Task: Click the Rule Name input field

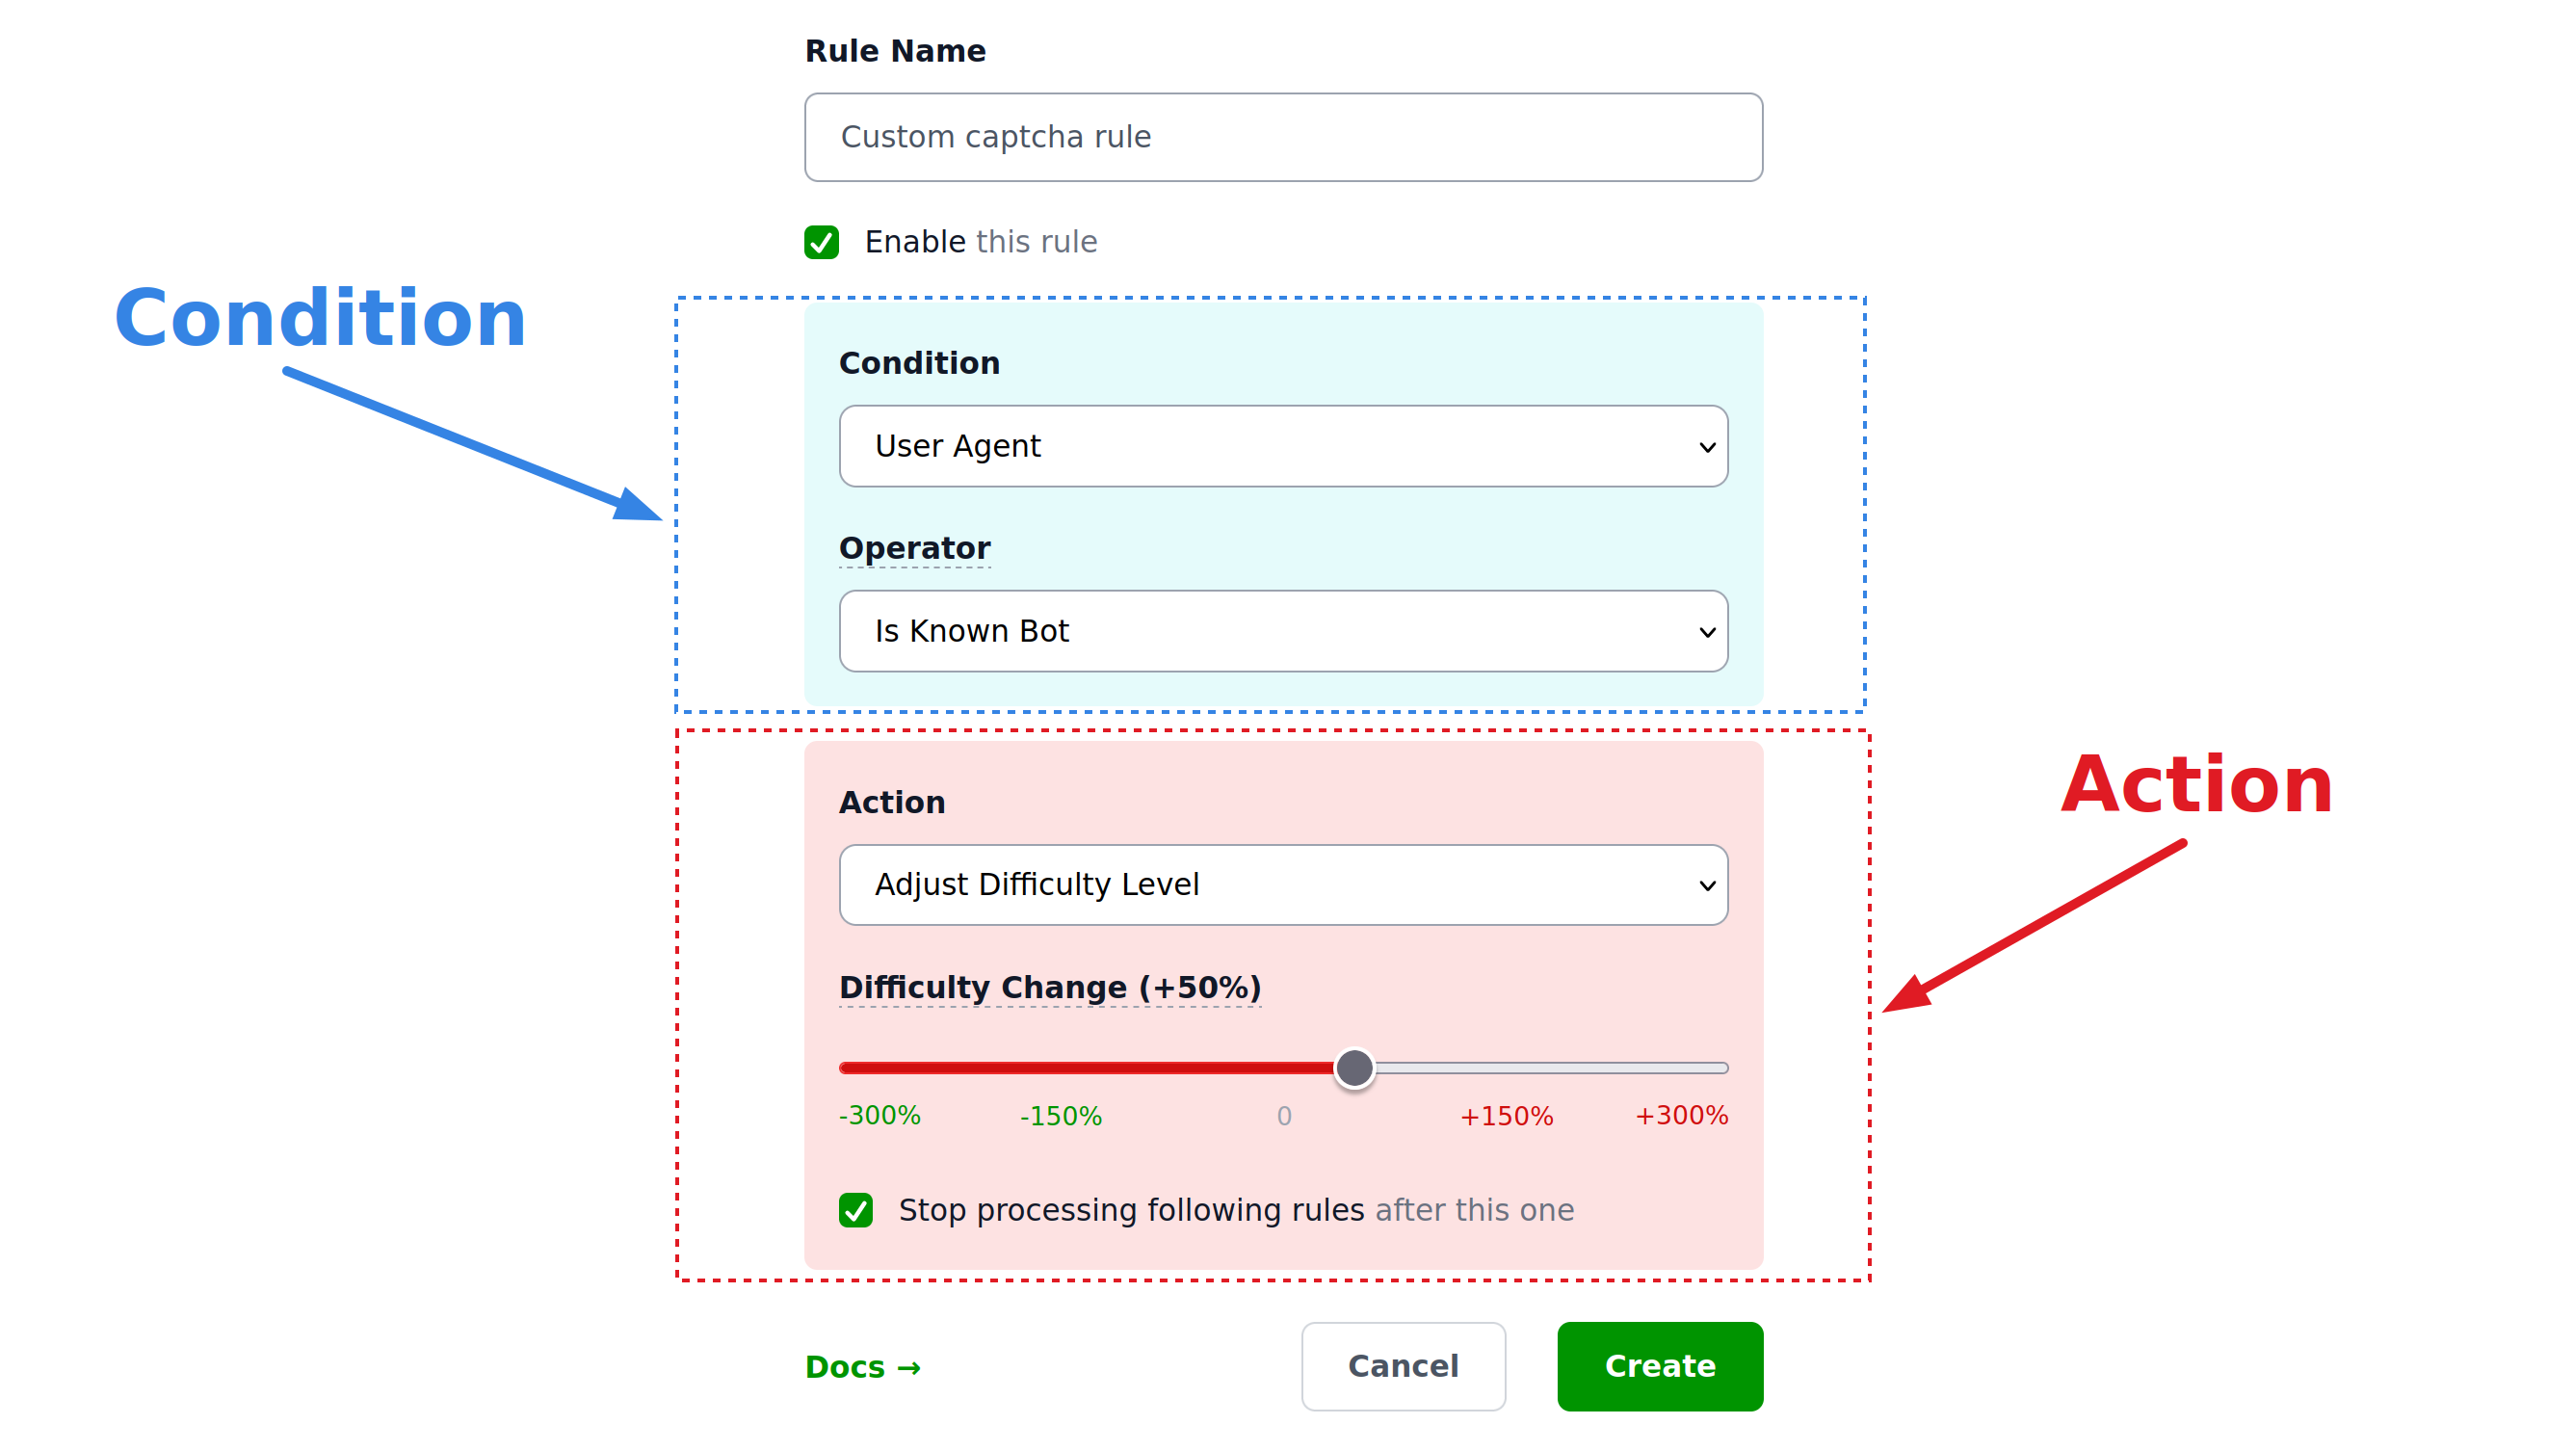Action: pos(1282,137)
